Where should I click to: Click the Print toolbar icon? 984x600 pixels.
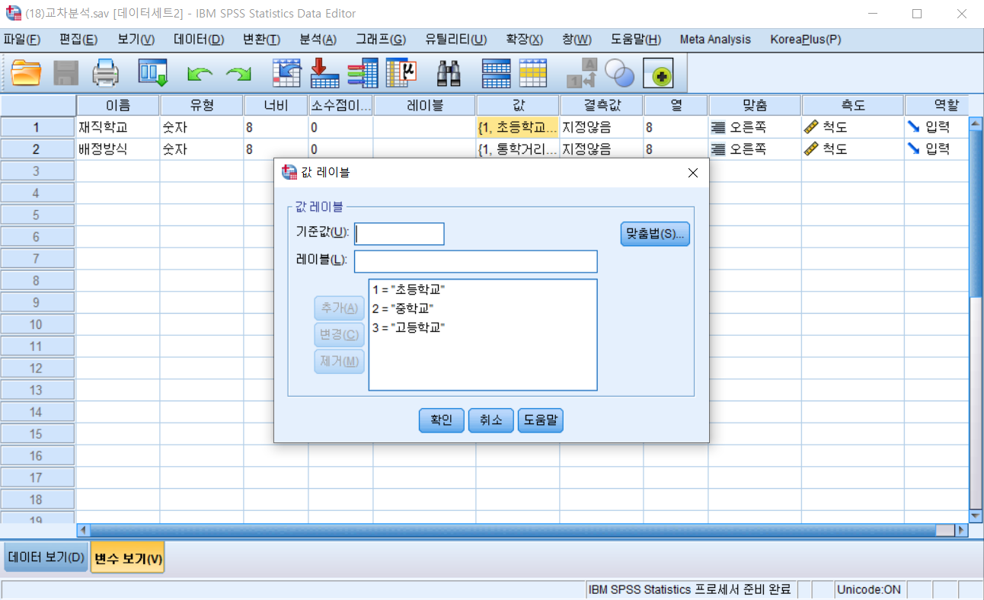[x=106, y=74]
